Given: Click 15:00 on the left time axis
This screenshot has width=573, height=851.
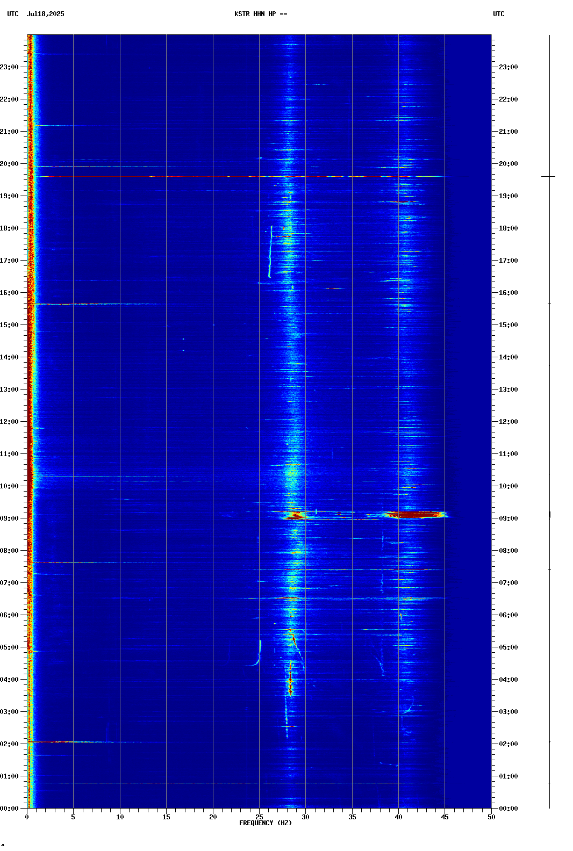Looking at the screenshot, I should tap(9, 325).
